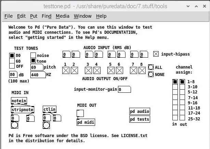The width and height of the screenshot is (210, 149).
Task: Click the MIDI OUT bang square
Action: pyautogui.click(x=80, y=113)
